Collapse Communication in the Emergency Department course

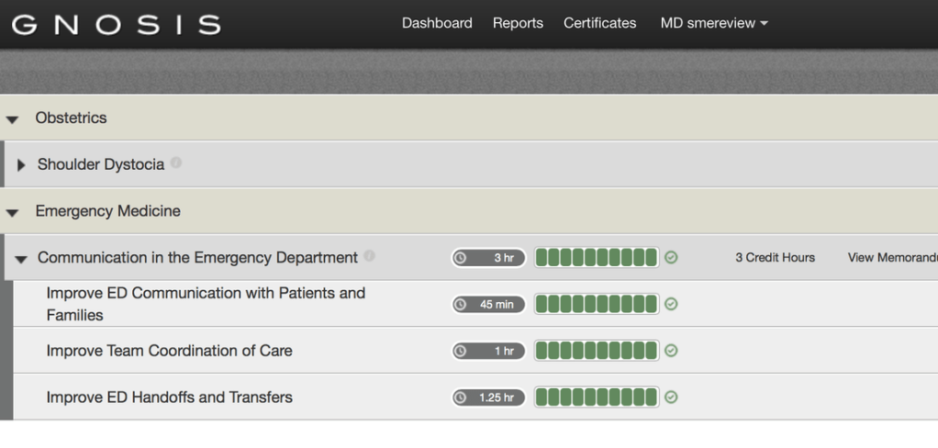(22, 259)
